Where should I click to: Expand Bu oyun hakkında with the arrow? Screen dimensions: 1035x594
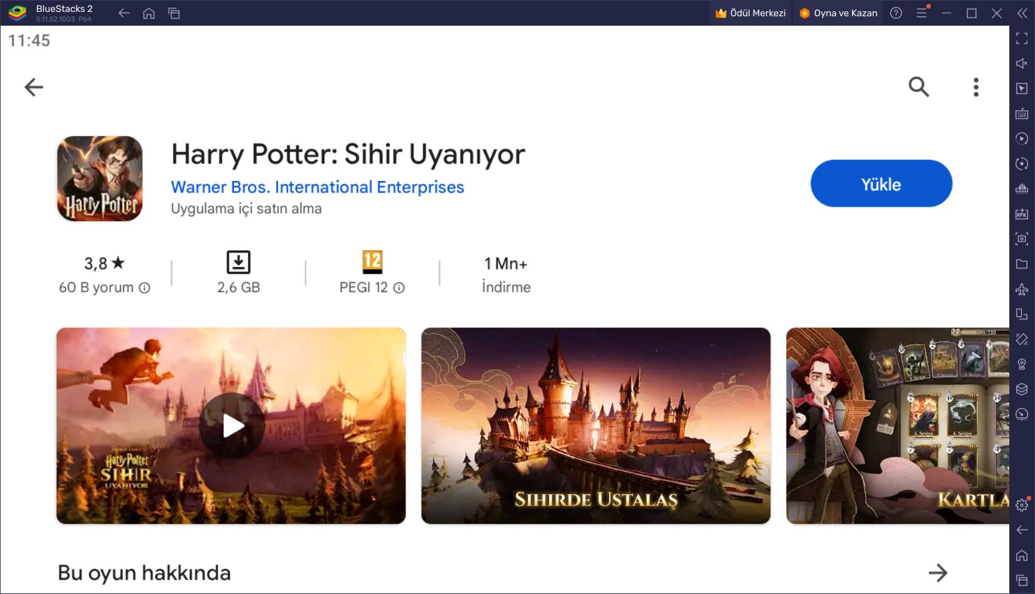pyautogui.click(x=938, y=572)
